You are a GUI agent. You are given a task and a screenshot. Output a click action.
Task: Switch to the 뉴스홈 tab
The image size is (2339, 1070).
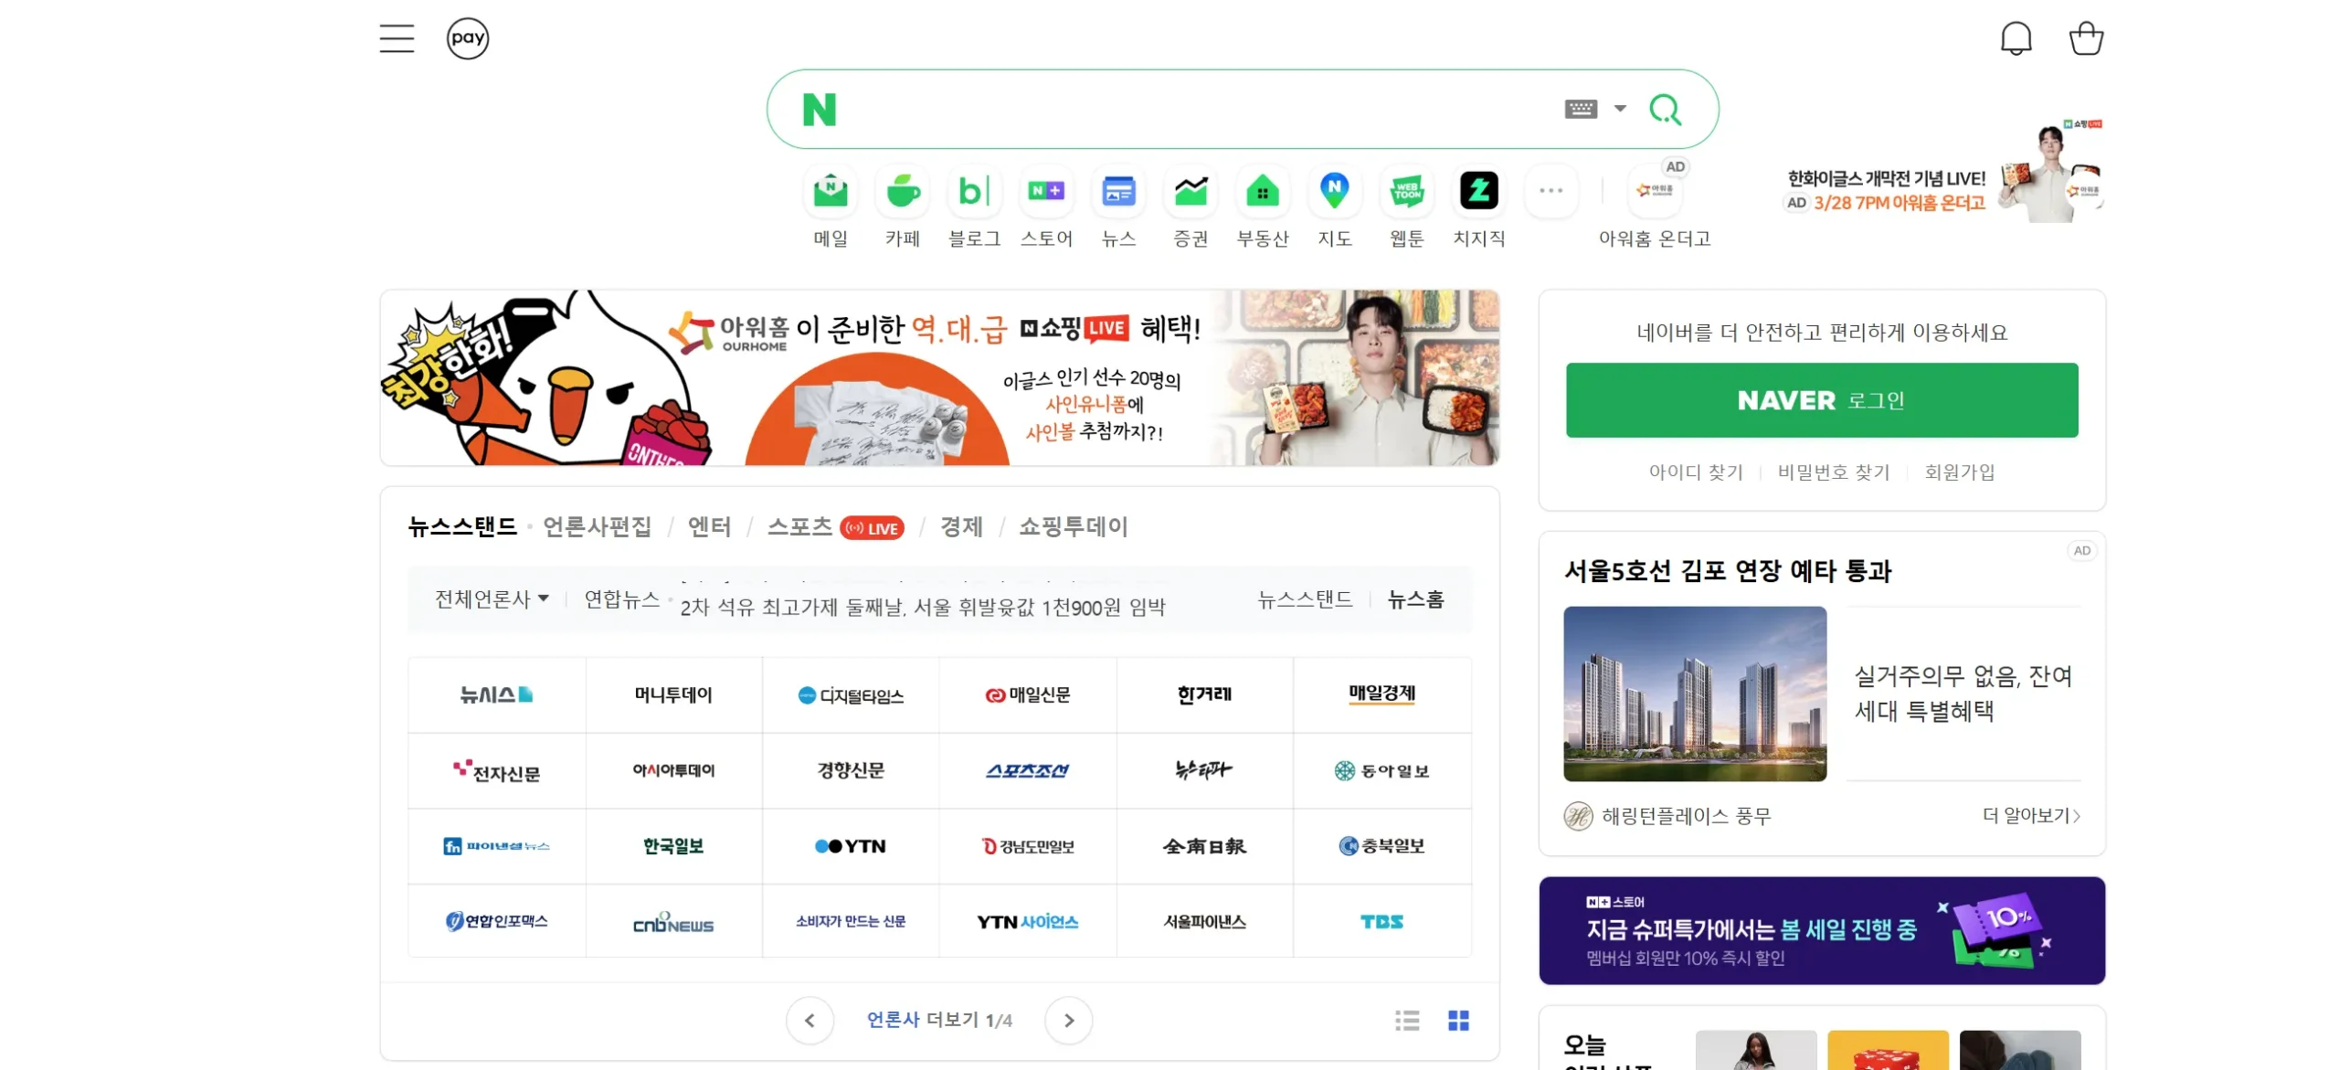(1414, 599)
